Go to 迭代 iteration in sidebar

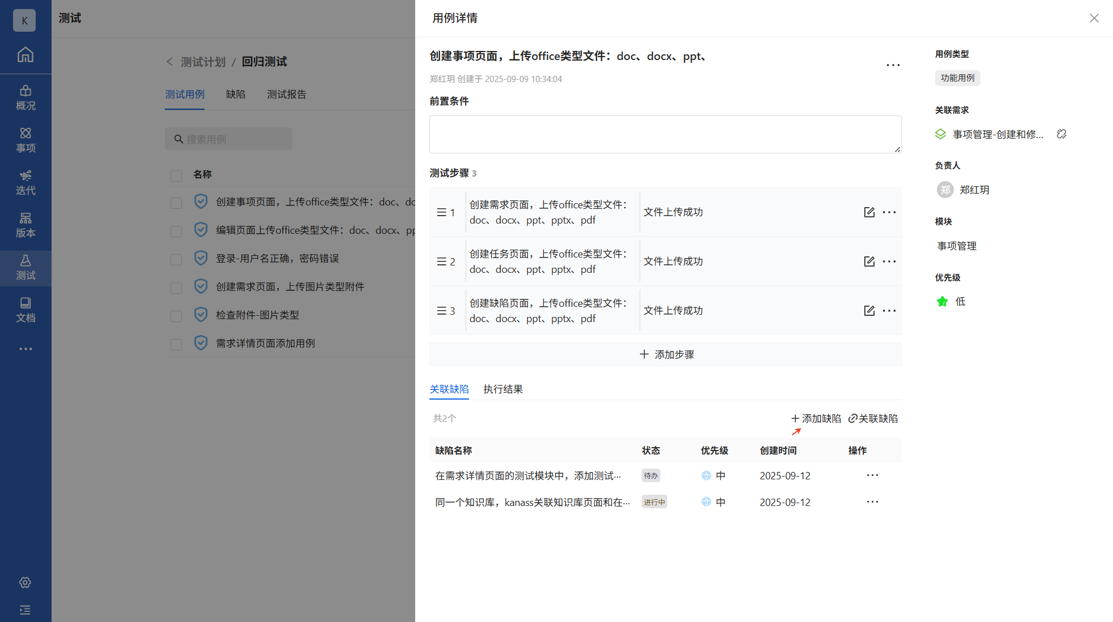click(x=25, y=182)
